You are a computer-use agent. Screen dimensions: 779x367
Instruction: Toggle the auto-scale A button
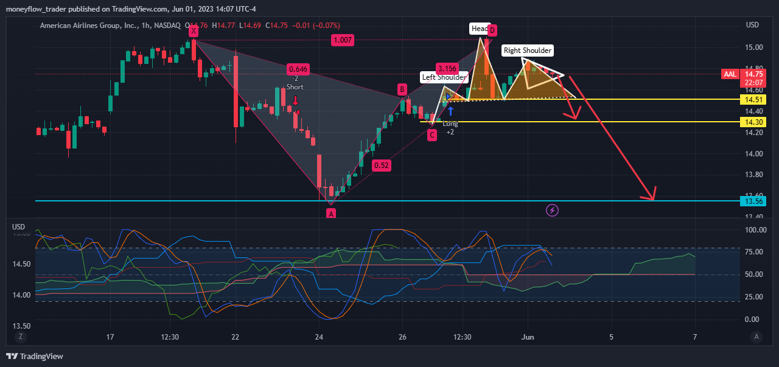coord(756,336)
